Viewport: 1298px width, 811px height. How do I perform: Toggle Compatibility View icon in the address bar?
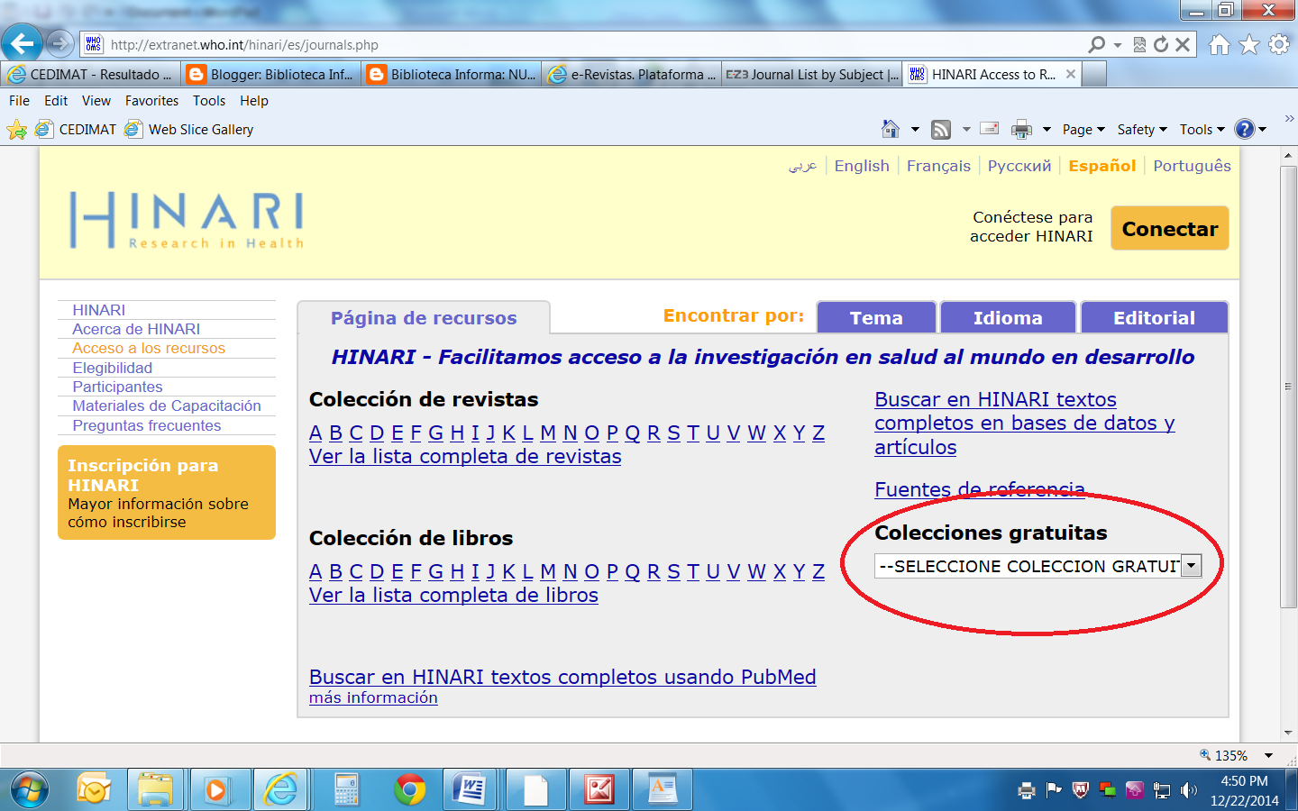tap(1139, 44)
